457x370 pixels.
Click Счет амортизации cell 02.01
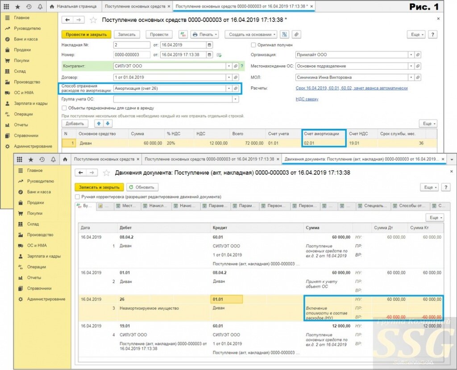pyautogui.click(x=324, y=143)
